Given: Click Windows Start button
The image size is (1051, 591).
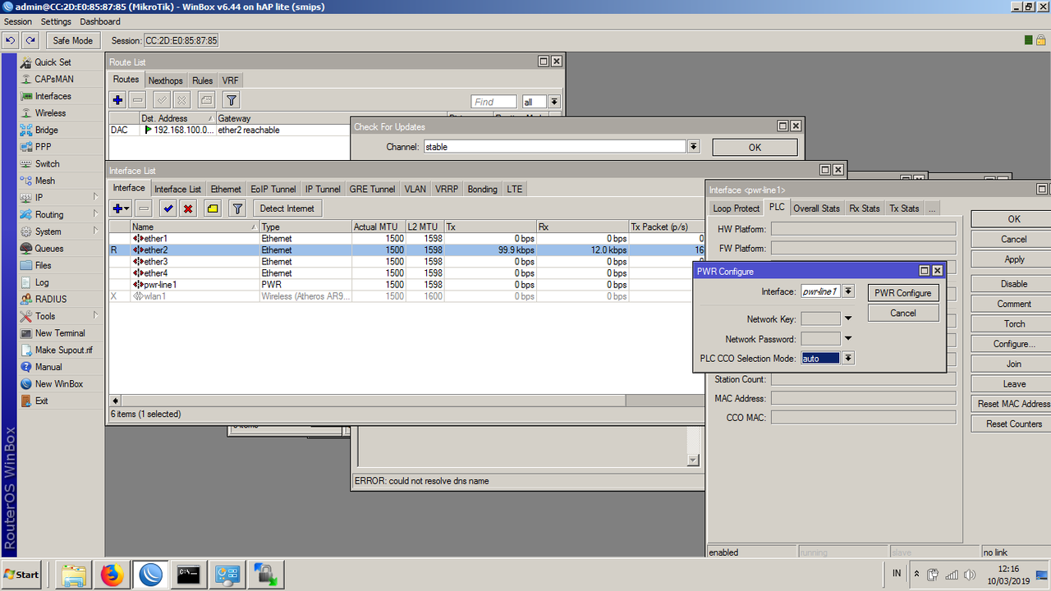Looking at the screenshot, I should [x=22, y=575].
